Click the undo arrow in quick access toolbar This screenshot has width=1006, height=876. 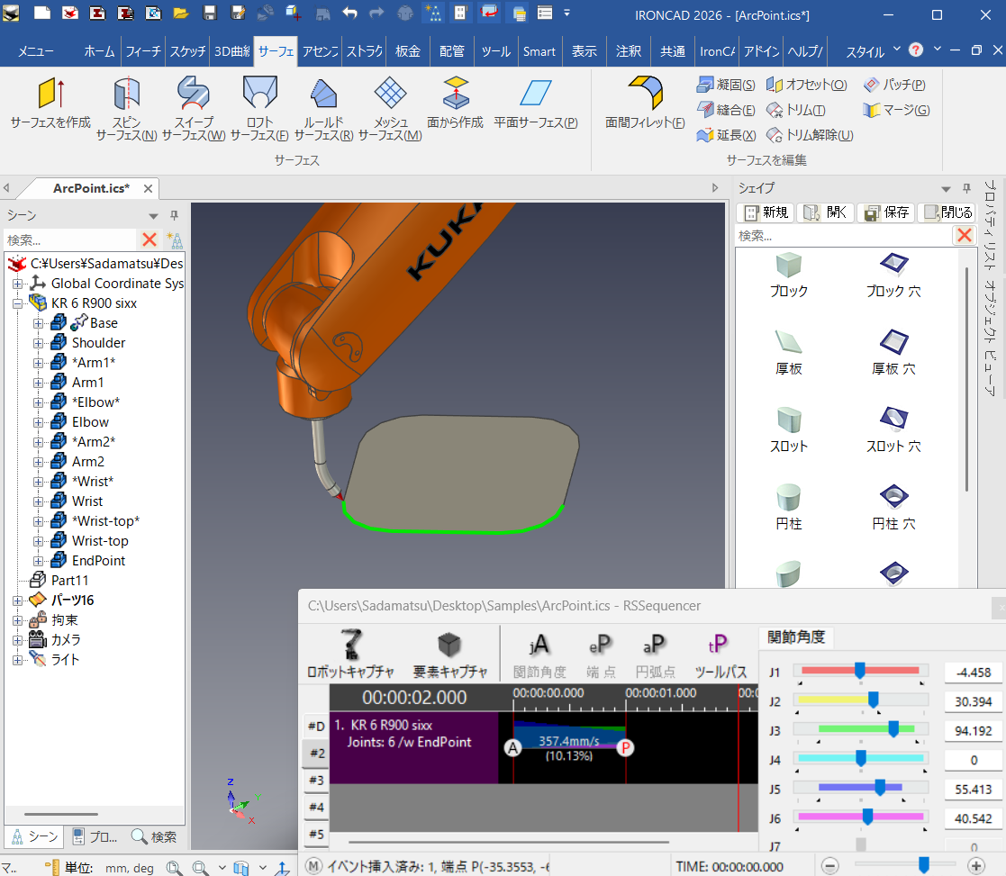click(349, 13)
